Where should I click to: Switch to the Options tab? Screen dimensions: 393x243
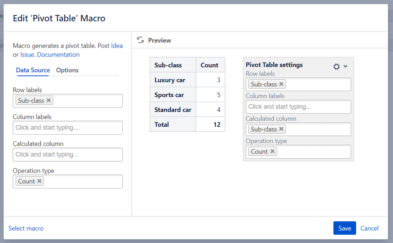(x=67, y=70)
